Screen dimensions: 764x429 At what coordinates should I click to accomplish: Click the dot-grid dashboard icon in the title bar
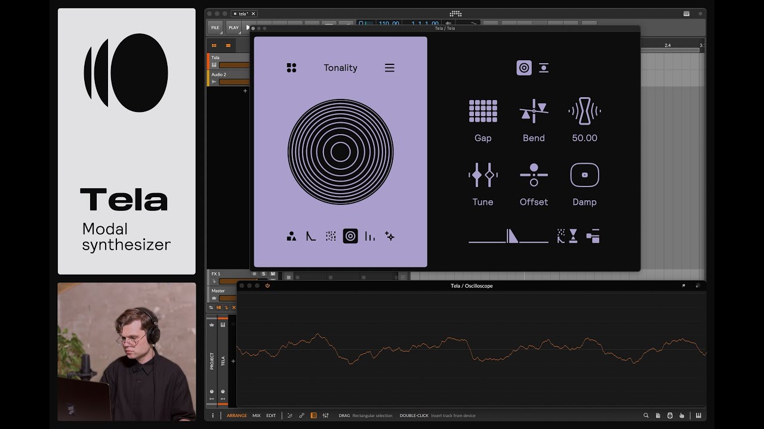(x=455, y=14)
